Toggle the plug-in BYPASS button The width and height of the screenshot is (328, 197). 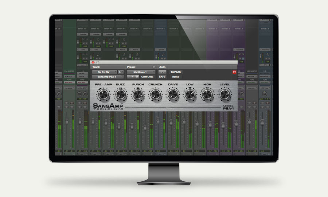point(176,72)
